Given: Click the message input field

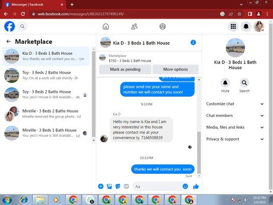Looking at the screenshot, I should pyautogui.click(x=157, y=186).
